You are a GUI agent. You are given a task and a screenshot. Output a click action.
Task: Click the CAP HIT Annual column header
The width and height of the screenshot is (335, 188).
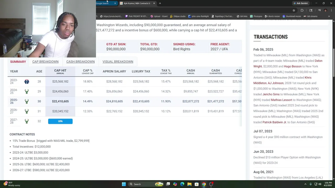coord(60,72)
